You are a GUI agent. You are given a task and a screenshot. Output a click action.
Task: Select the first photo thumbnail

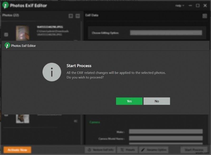tap(22, 33)
